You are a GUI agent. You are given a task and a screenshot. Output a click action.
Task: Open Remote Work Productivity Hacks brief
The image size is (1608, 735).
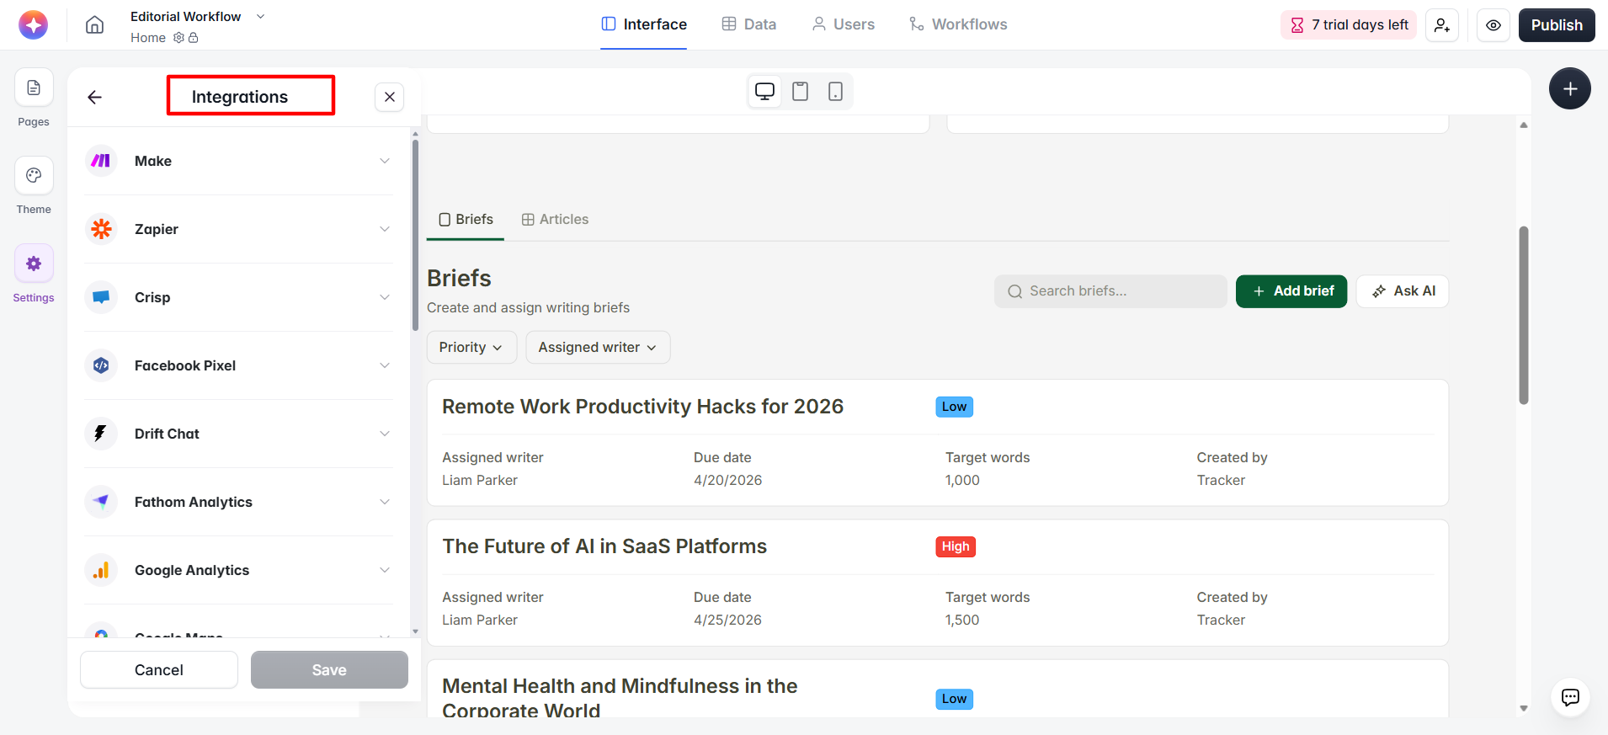pyautogui.click(x=642, y=407)
